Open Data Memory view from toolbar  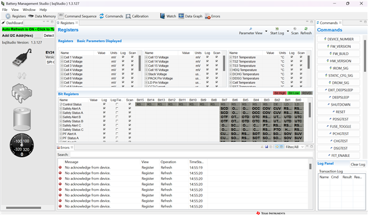[x=42, y=16]
